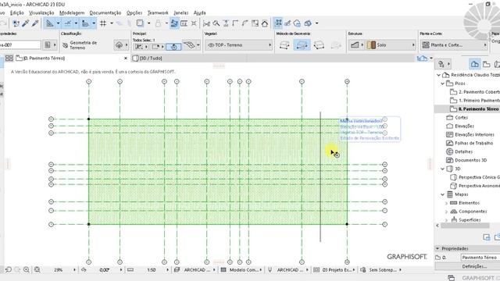Click the intersect corner icon

(235, 23)
